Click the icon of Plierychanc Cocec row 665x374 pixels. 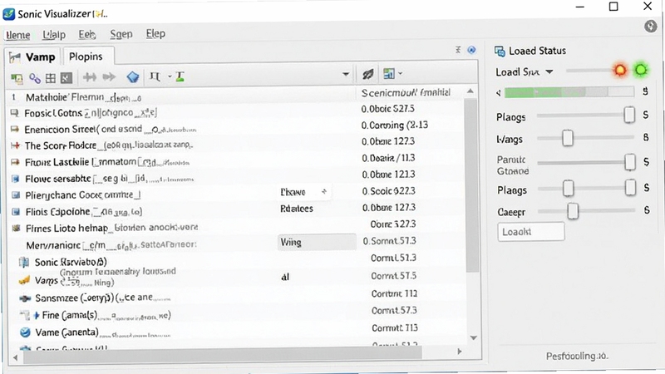point(16,195)
